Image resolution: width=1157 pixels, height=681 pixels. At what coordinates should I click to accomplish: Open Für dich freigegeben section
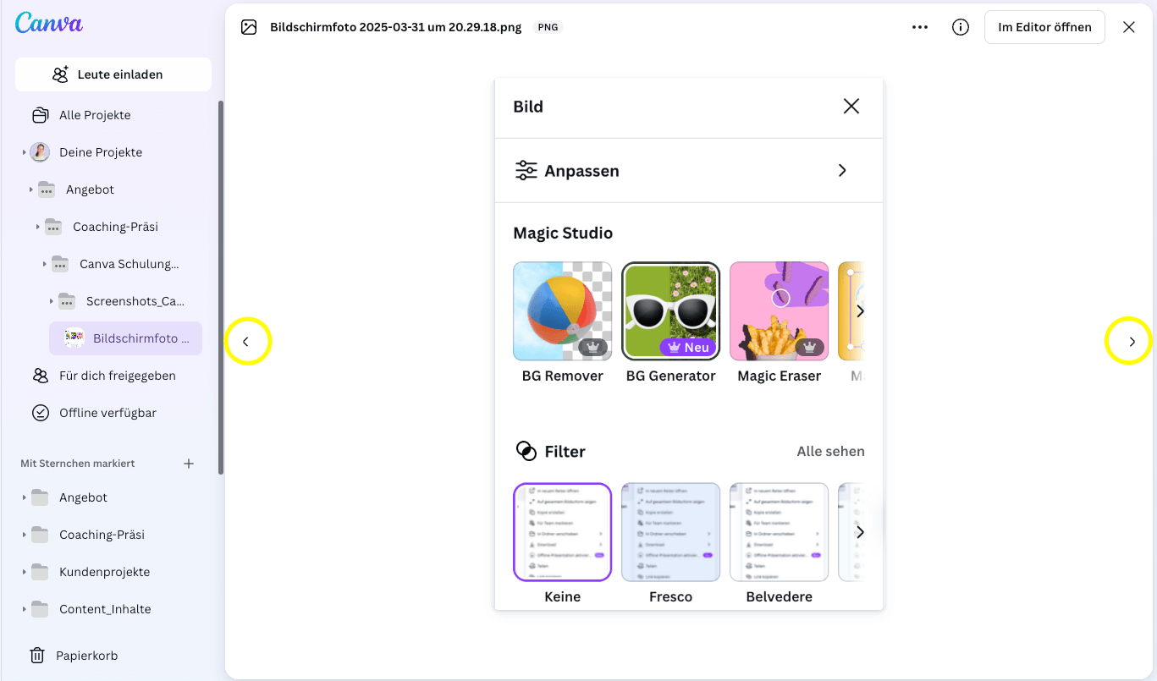pyautogui.click(x=117, y=376)
